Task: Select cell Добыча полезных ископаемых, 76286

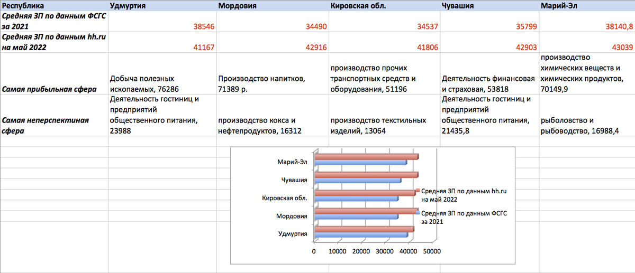Action: [162, 73]
